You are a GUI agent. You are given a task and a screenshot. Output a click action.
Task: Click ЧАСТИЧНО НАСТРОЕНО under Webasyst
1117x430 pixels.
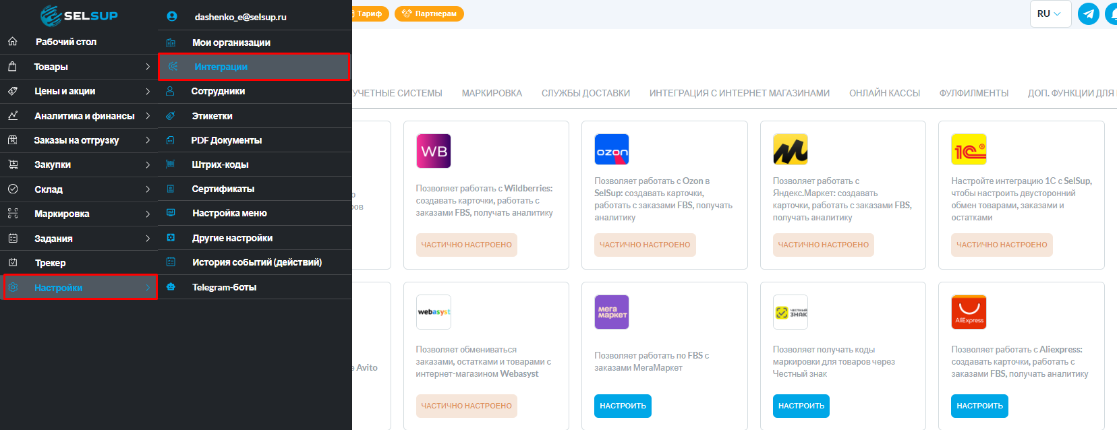467,406
